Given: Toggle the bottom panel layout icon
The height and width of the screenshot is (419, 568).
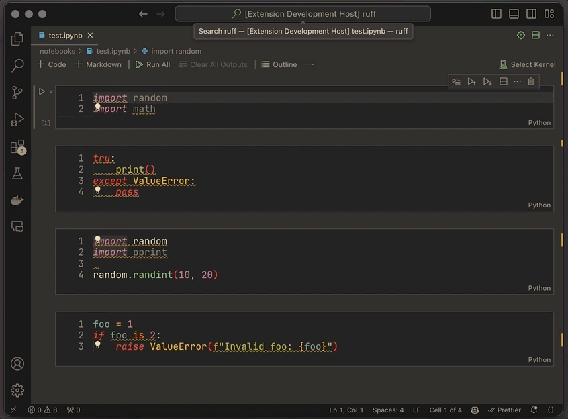Looking at the screenshot, I should 514,14.
